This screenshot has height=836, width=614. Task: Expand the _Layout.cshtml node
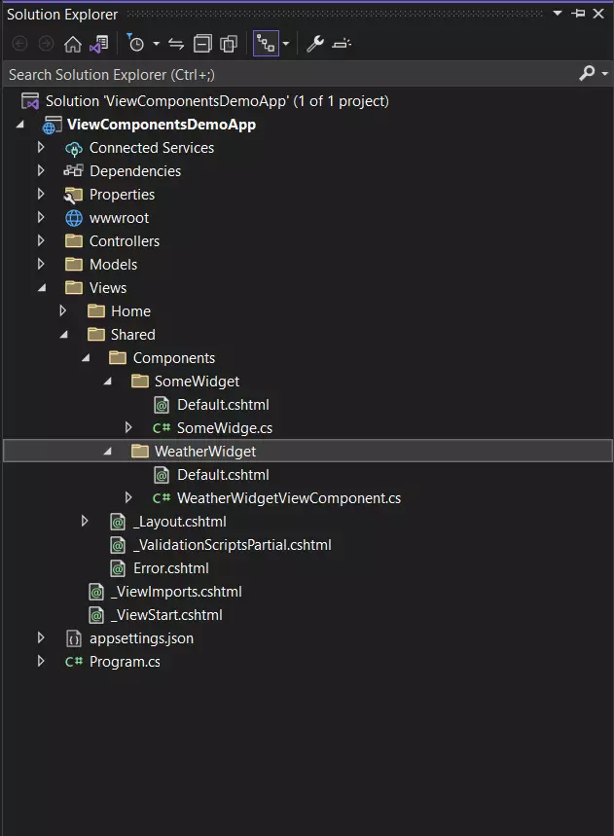point(85,521)
